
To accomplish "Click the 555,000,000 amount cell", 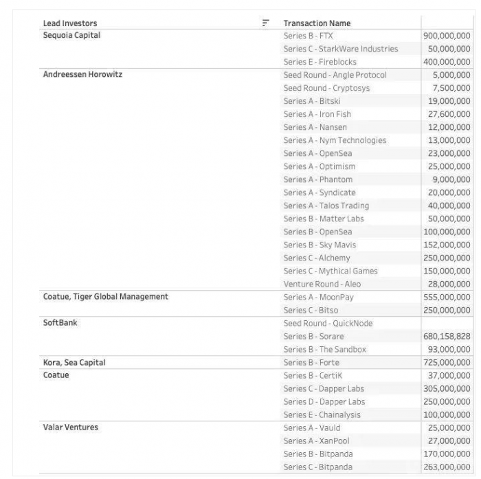I will click(x=447, y=297).
